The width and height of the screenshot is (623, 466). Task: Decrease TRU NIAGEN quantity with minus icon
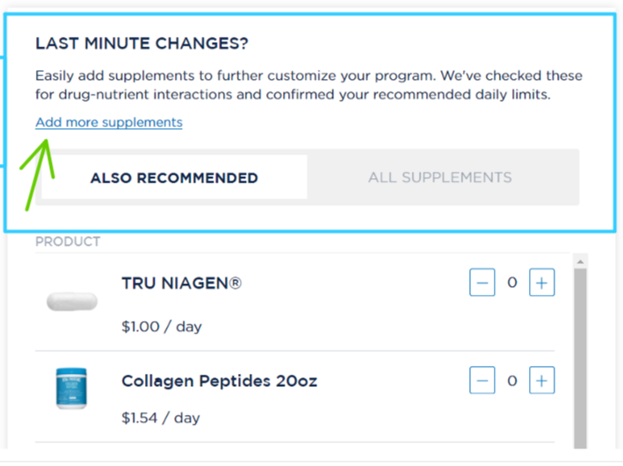[x=482, y=283]
